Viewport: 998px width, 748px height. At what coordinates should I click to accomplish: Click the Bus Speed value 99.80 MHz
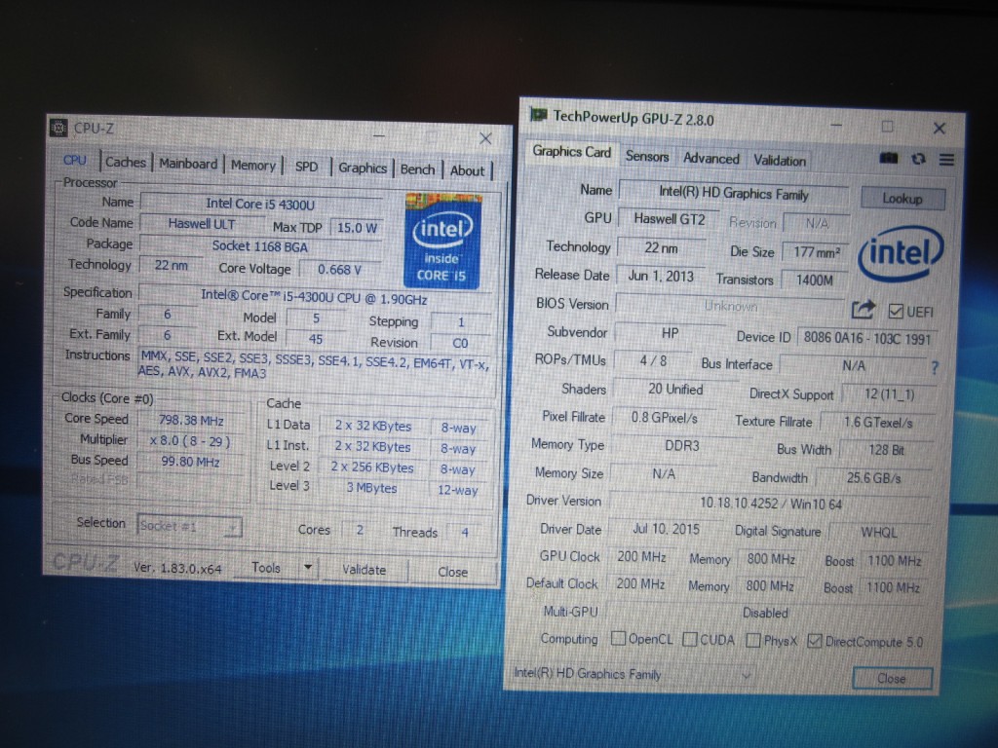(190, 461)
